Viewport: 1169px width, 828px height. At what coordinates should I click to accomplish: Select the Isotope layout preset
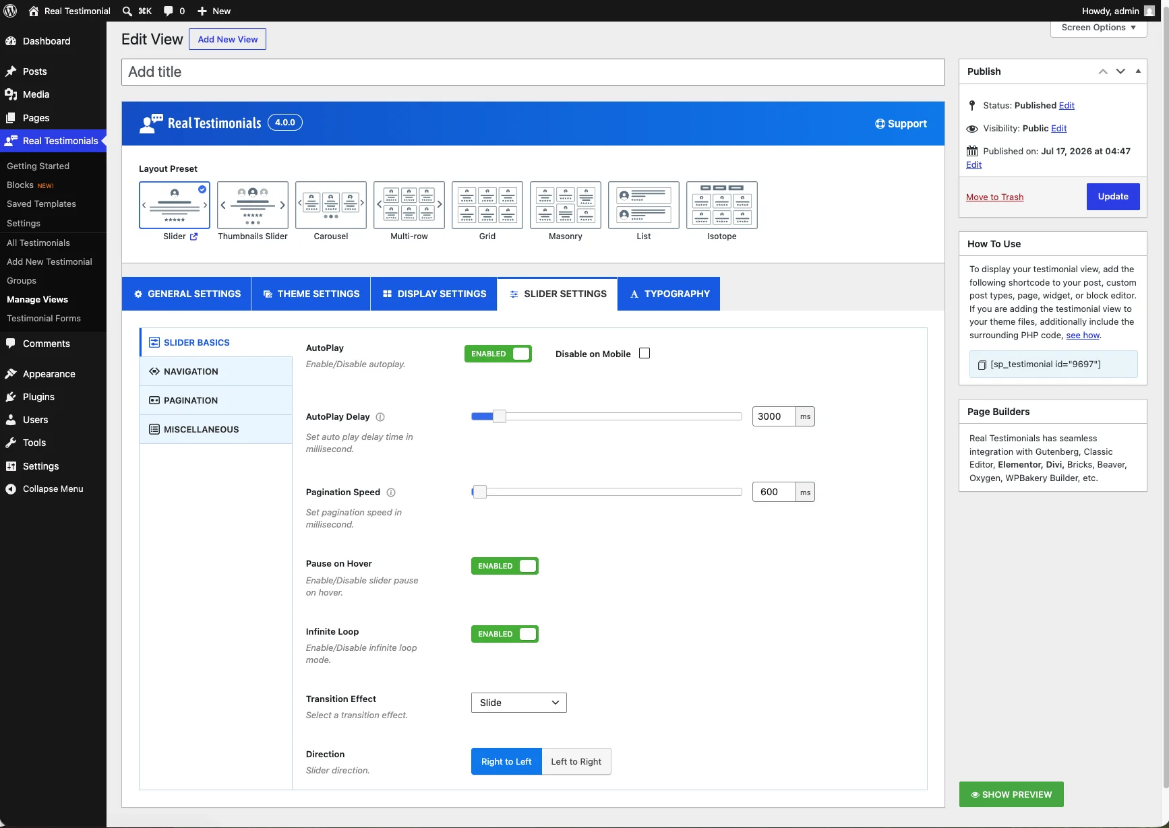[x=722, y=205]
